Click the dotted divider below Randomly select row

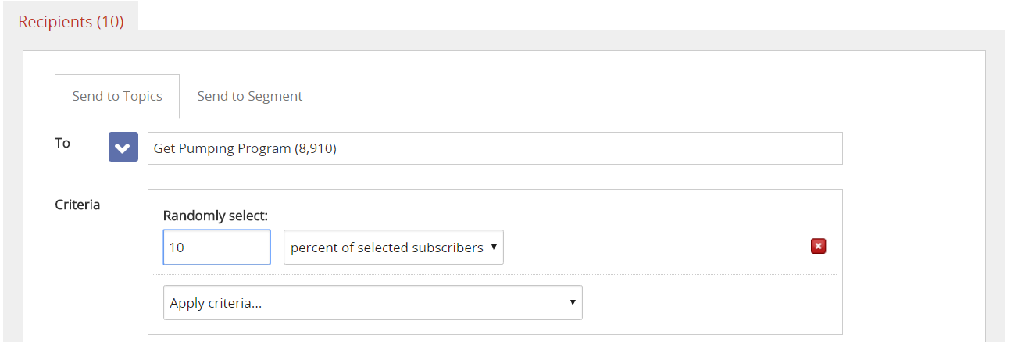pyautogui.click(x=494, y=275)
